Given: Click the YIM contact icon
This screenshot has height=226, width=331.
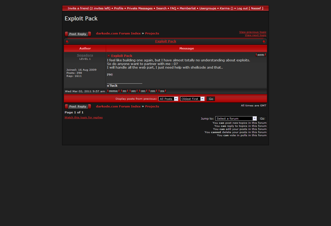Looking at the screenshot, I should [143, 91].
